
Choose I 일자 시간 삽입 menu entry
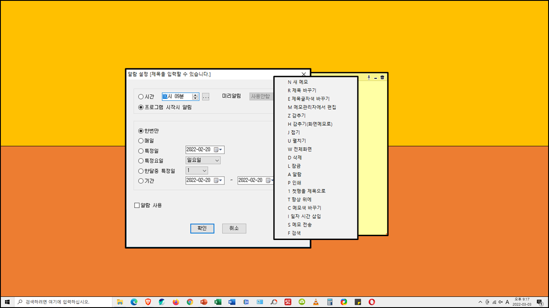coord(316,216)
